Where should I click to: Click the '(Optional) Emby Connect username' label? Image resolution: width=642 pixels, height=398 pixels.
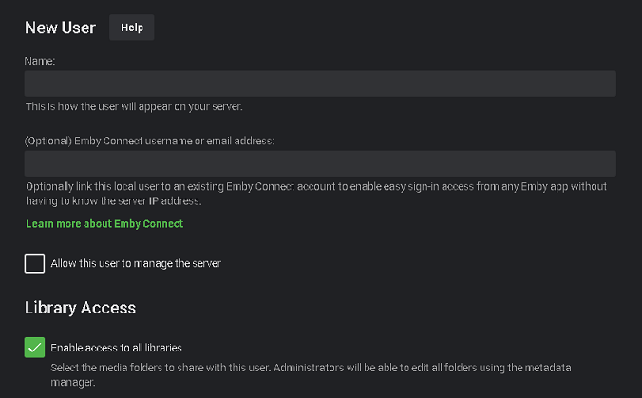tap(149, 141)
